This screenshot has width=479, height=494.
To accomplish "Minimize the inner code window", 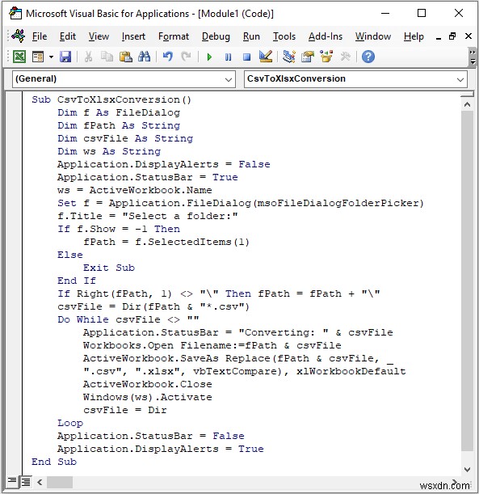I will click(438, 37).
